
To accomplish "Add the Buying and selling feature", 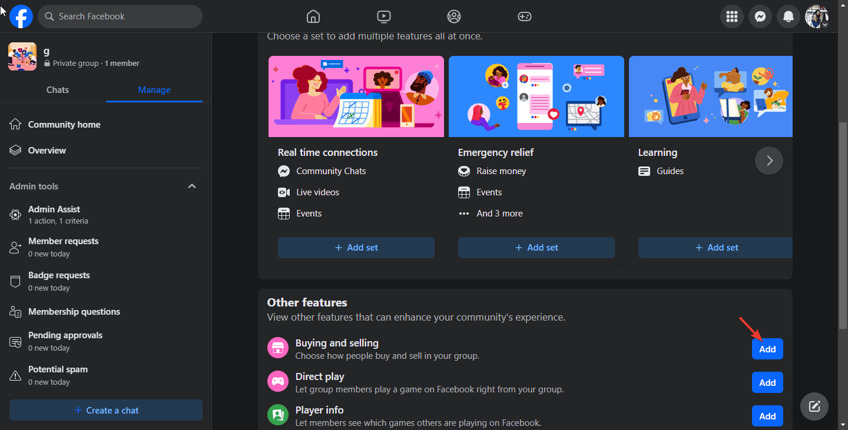I will click(767, 349).
